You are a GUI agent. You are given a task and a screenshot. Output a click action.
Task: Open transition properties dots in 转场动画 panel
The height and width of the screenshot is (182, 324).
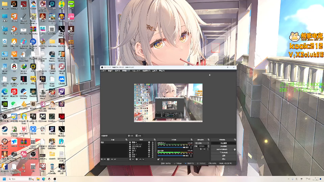tap(208, 149)
